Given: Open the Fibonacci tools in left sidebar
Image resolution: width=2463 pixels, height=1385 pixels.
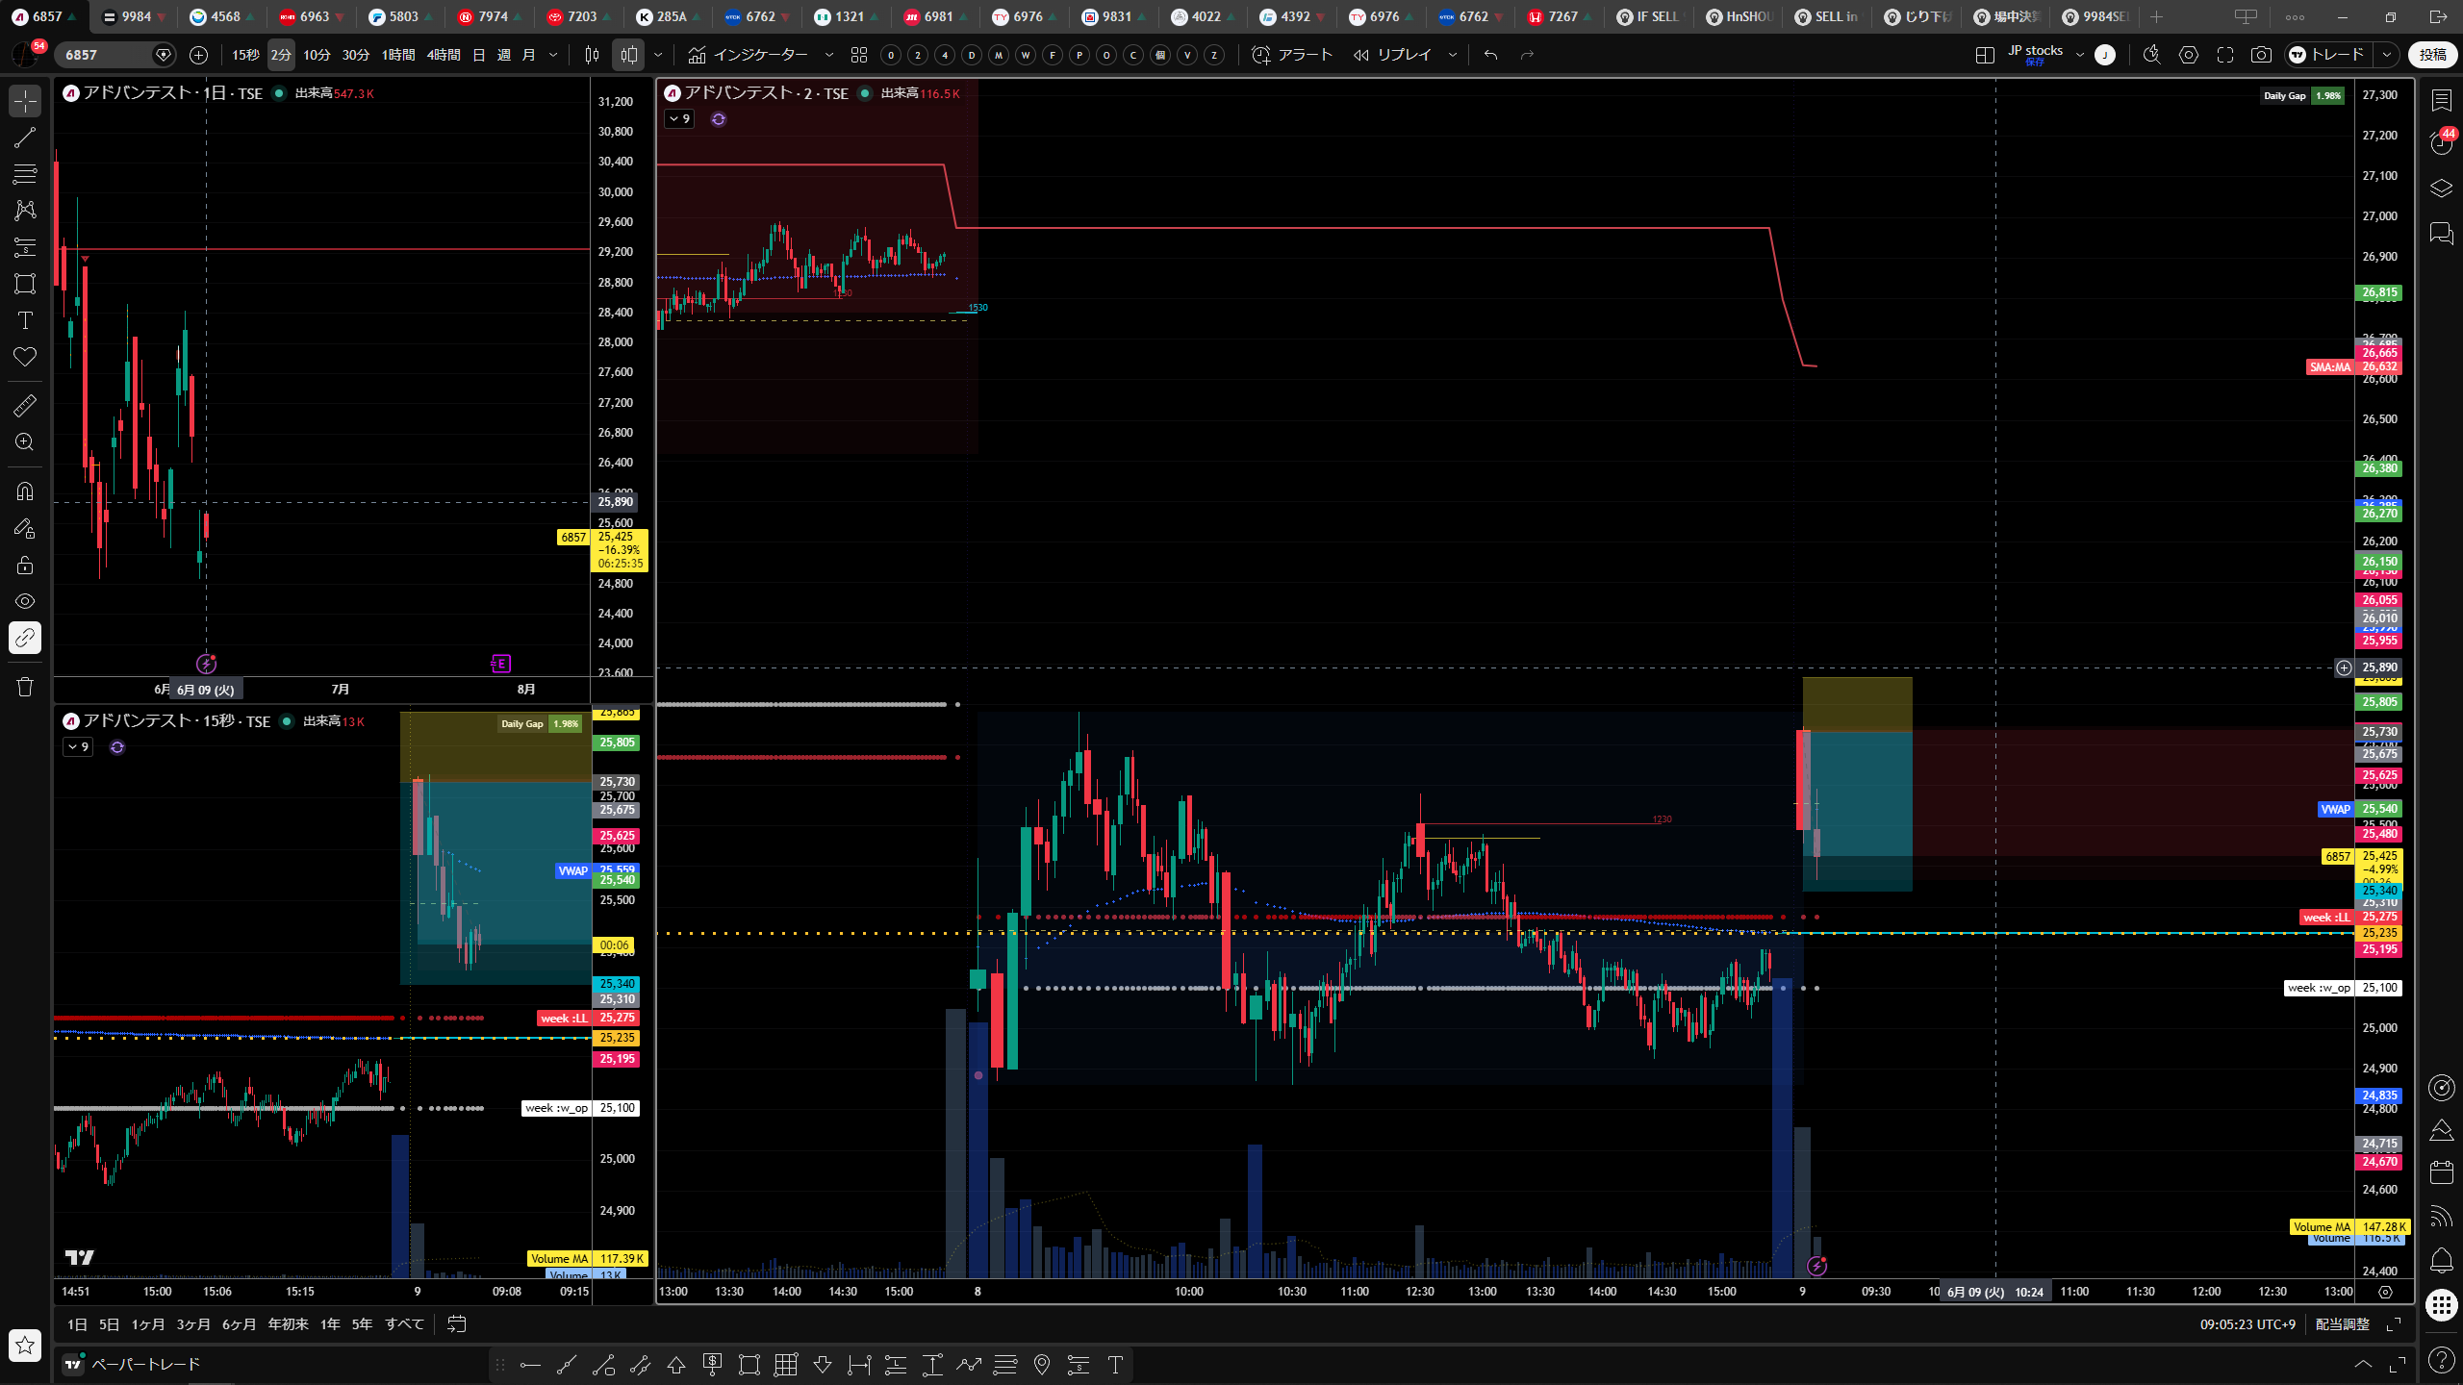Looking at the screenshot, I should click(25, 174).
